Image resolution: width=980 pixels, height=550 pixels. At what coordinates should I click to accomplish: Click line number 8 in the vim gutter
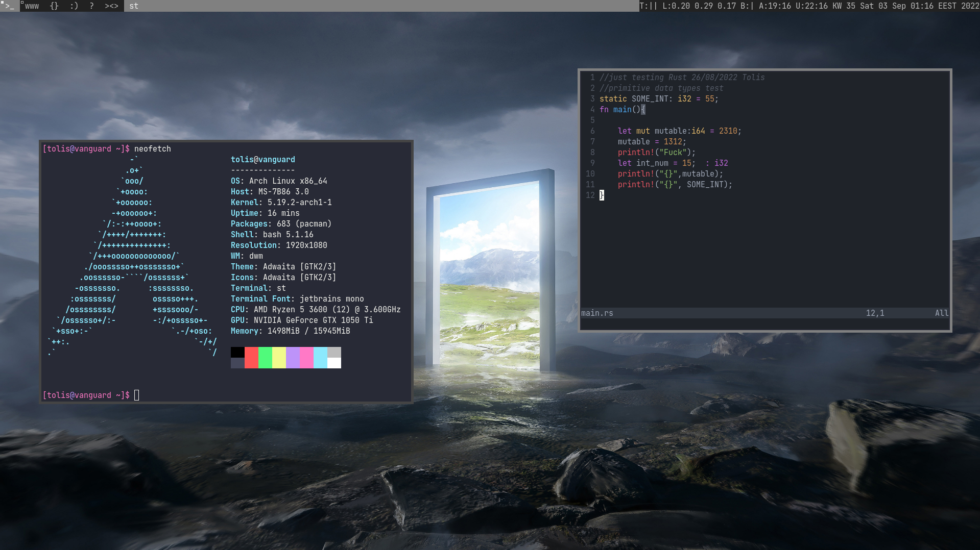click(592, 152)
